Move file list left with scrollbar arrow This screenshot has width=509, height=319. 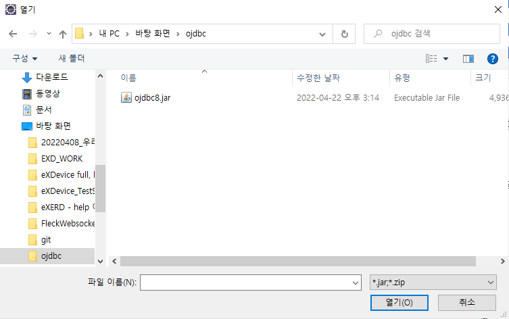click(x=114, y=262)
